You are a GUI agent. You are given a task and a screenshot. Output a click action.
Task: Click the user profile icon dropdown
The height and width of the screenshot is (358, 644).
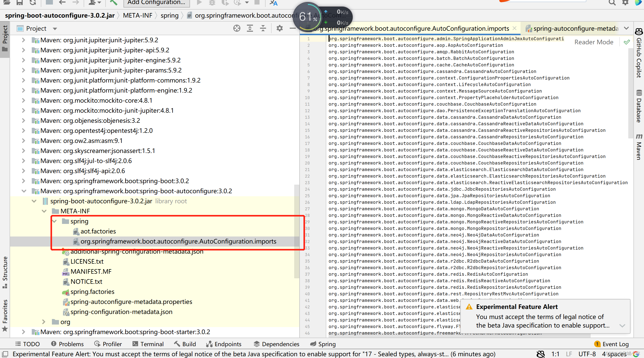click(95, 3)
